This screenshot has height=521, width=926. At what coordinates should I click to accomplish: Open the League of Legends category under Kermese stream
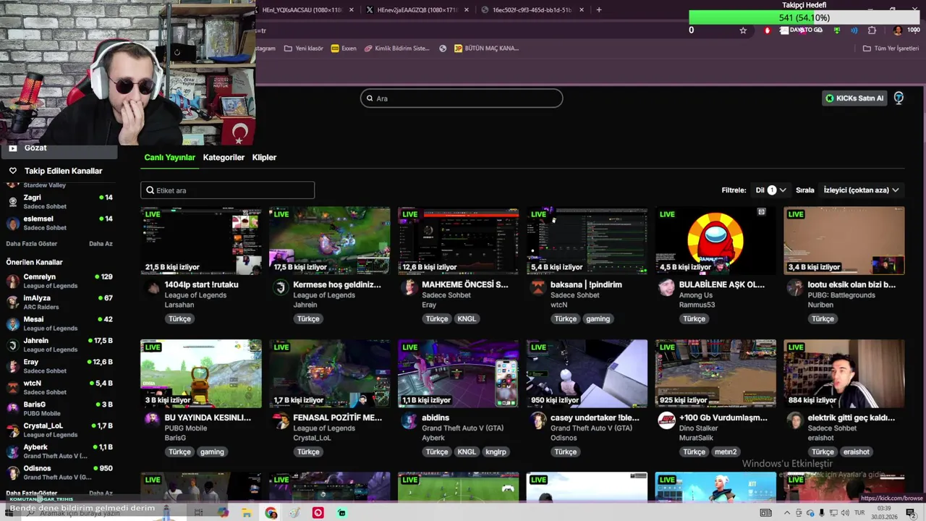point(324,295)
